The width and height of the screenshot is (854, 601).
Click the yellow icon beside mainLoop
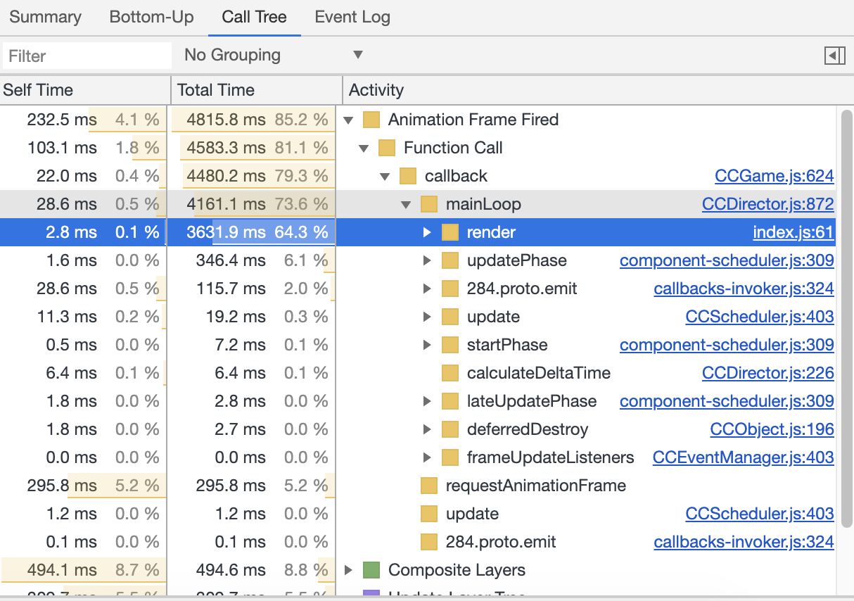coord(429,204)
